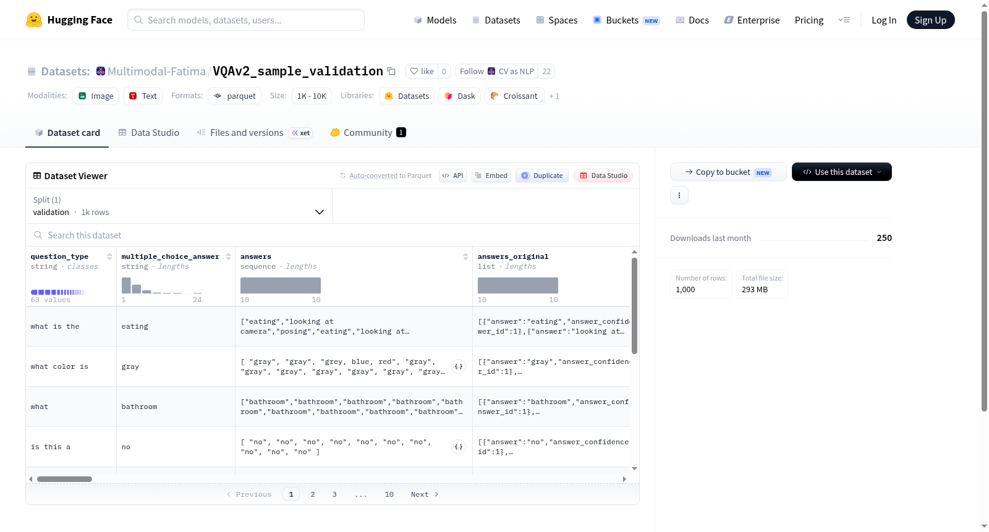This screenshot has width=989, height=532.
Task: Duplicate this dataset
Action: (542, 175)
